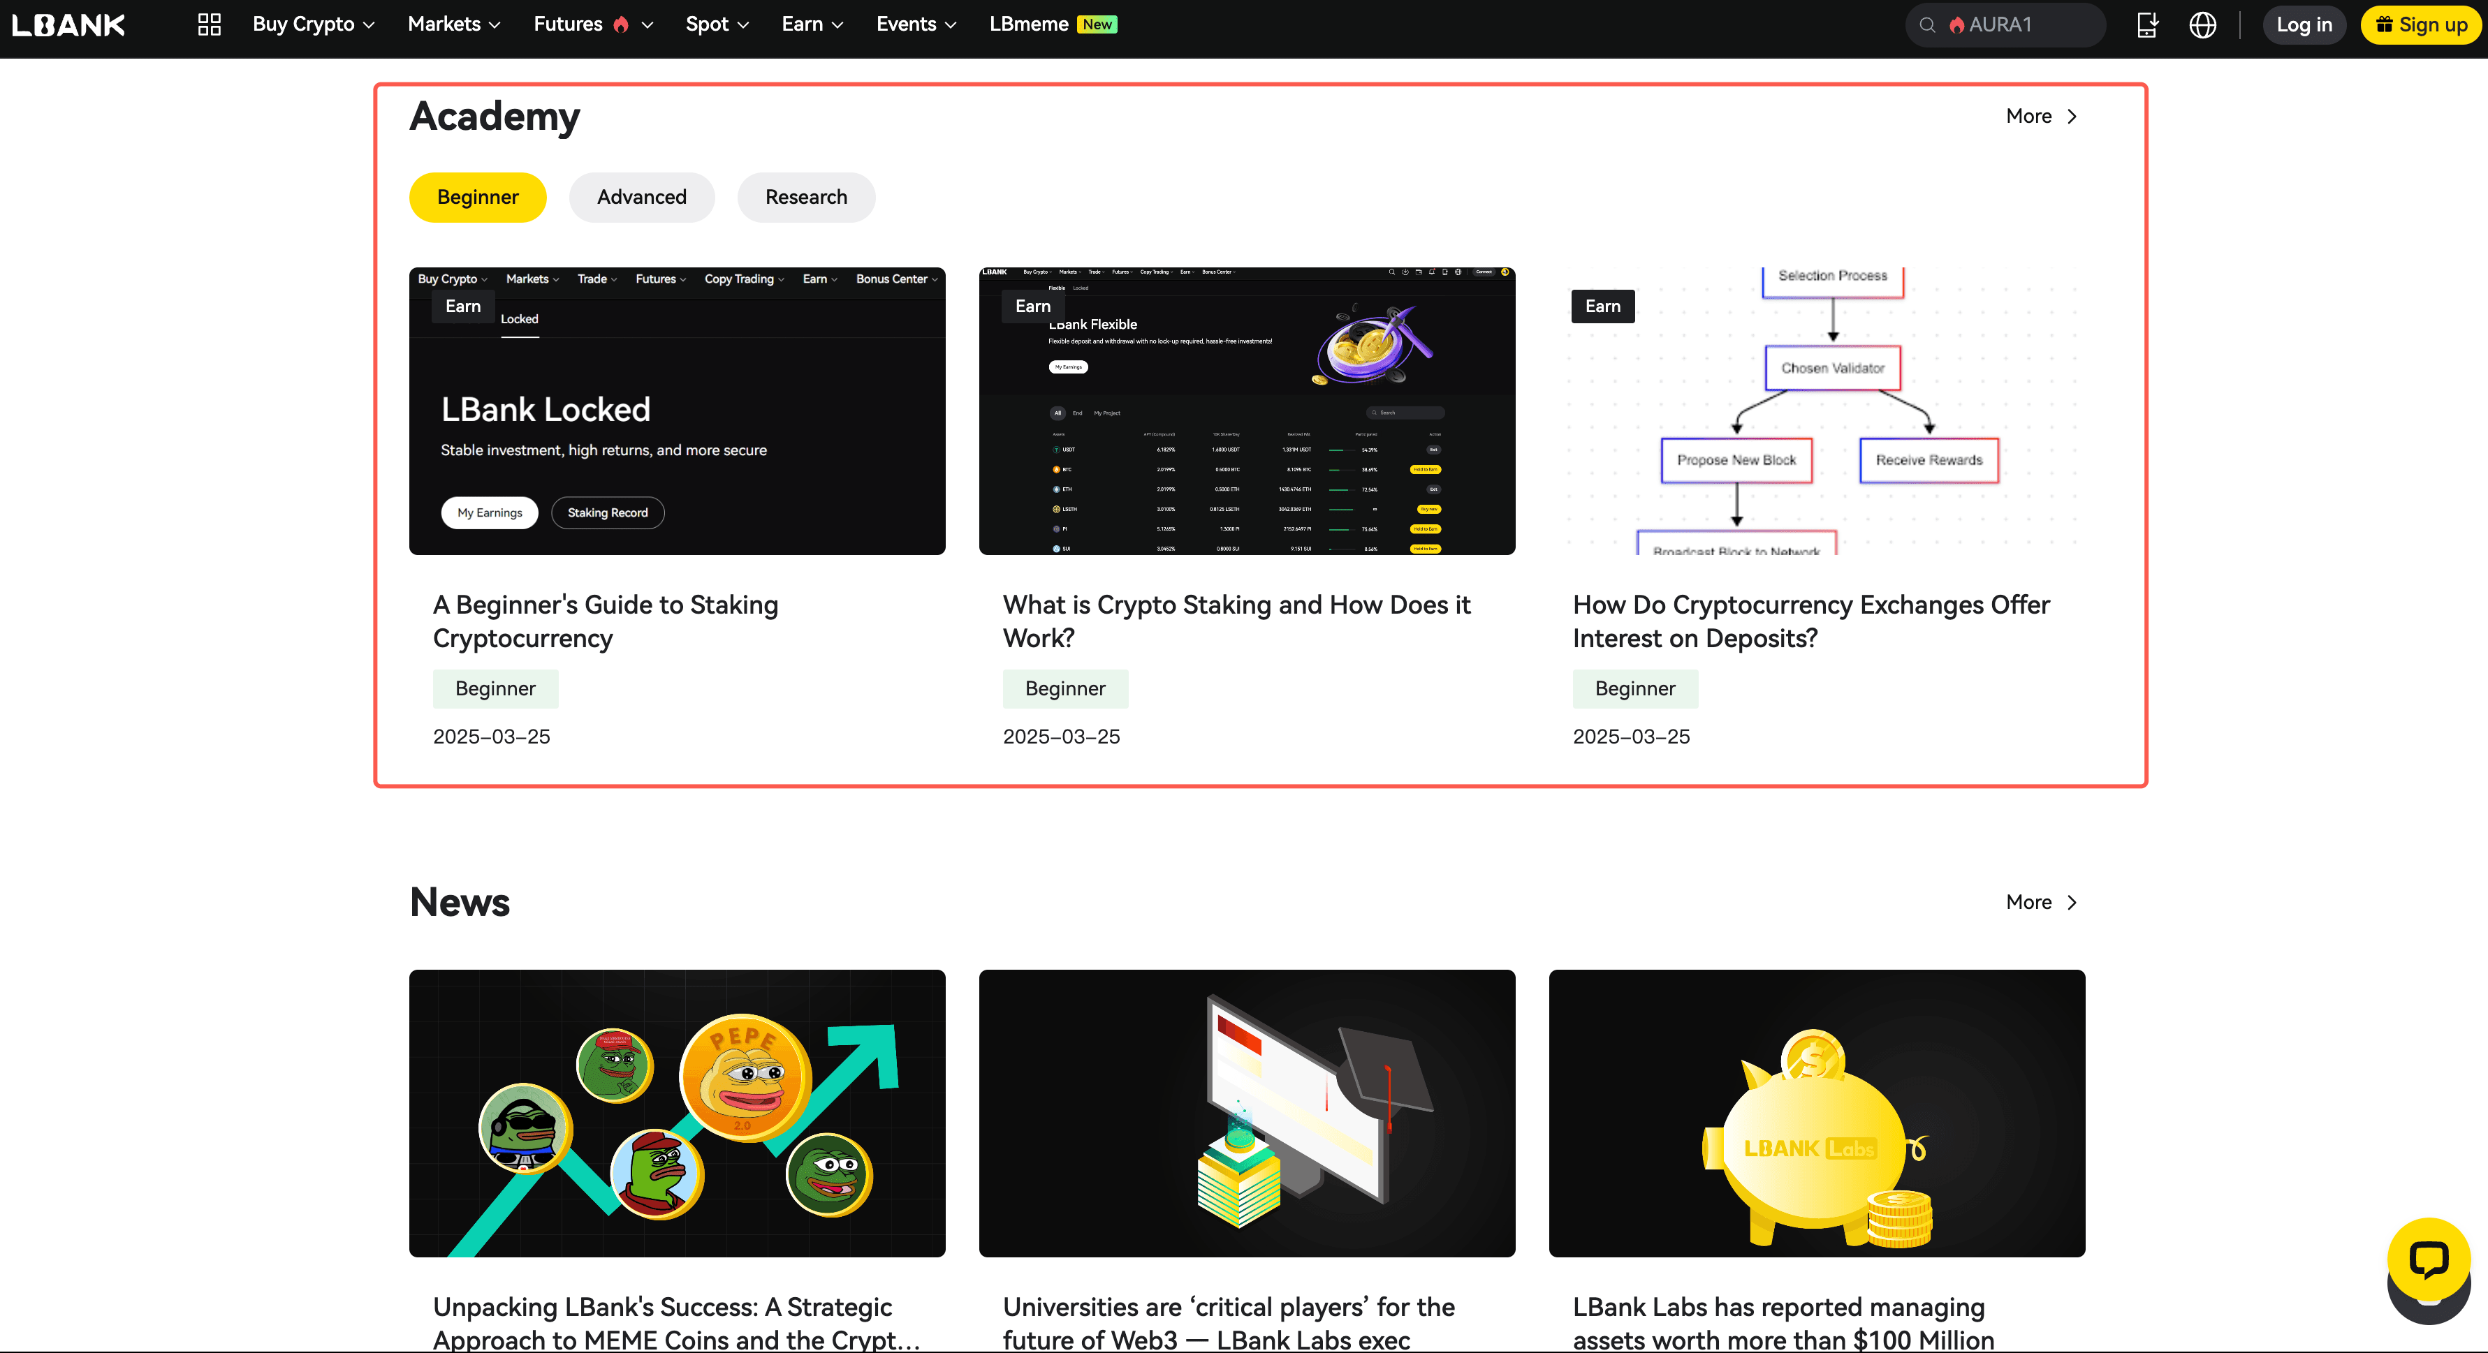This screenshot has height=1353, width=2488.
Task: Click the Sign up button
Action: 2420,25
